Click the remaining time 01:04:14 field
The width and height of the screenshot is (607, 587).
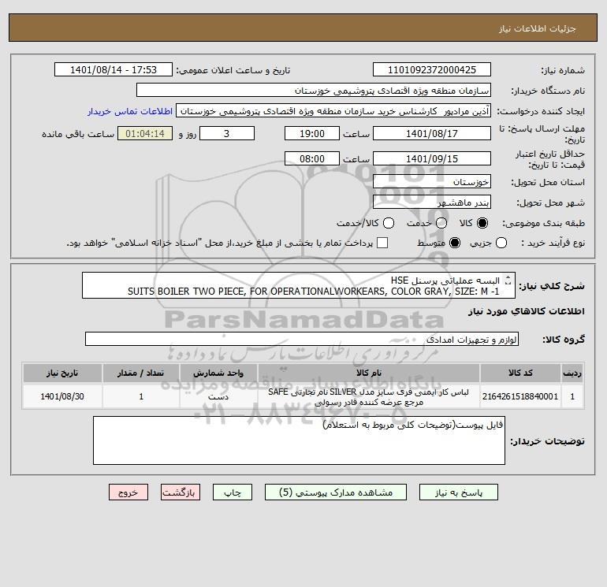tap(145, 133)
